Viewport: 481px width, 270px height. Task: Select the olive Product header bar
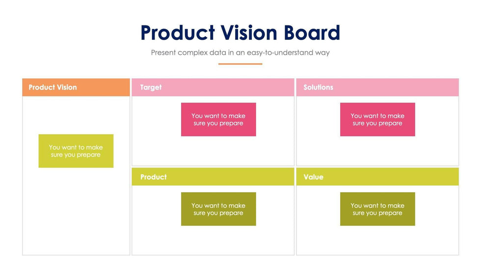213,177
